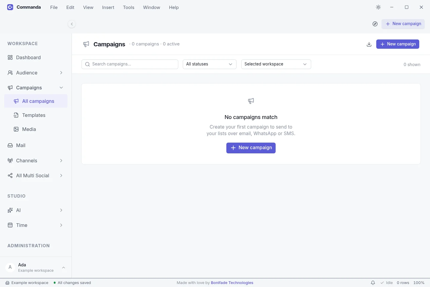
Task: Expand the AI section chevron
Action: pyautogui.click(x=61, y=210)
